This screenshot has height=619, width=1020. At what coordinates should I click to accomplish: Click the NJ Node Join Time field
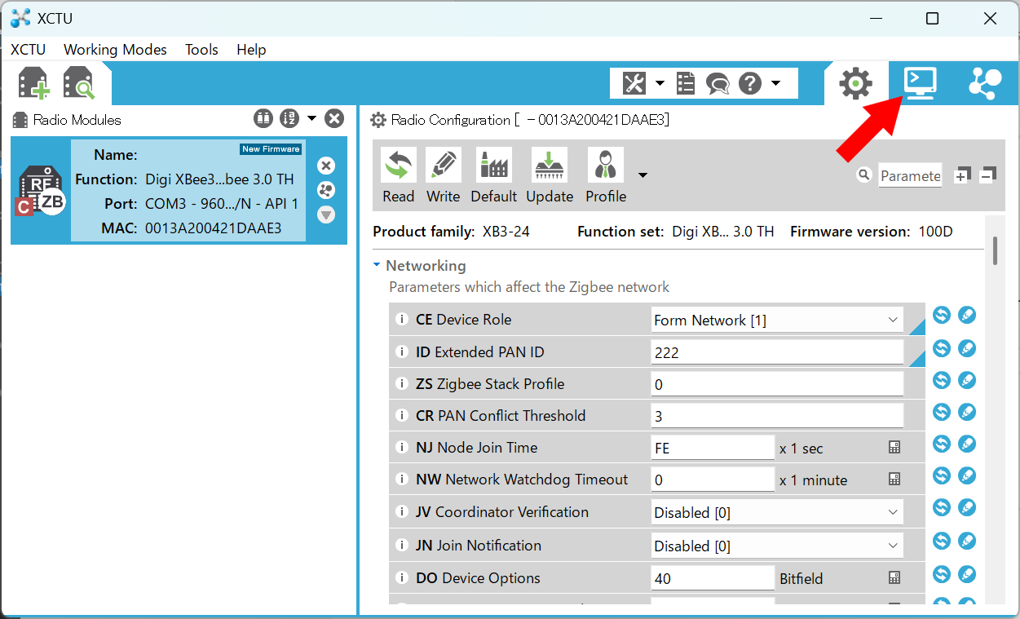coord(713,448)
